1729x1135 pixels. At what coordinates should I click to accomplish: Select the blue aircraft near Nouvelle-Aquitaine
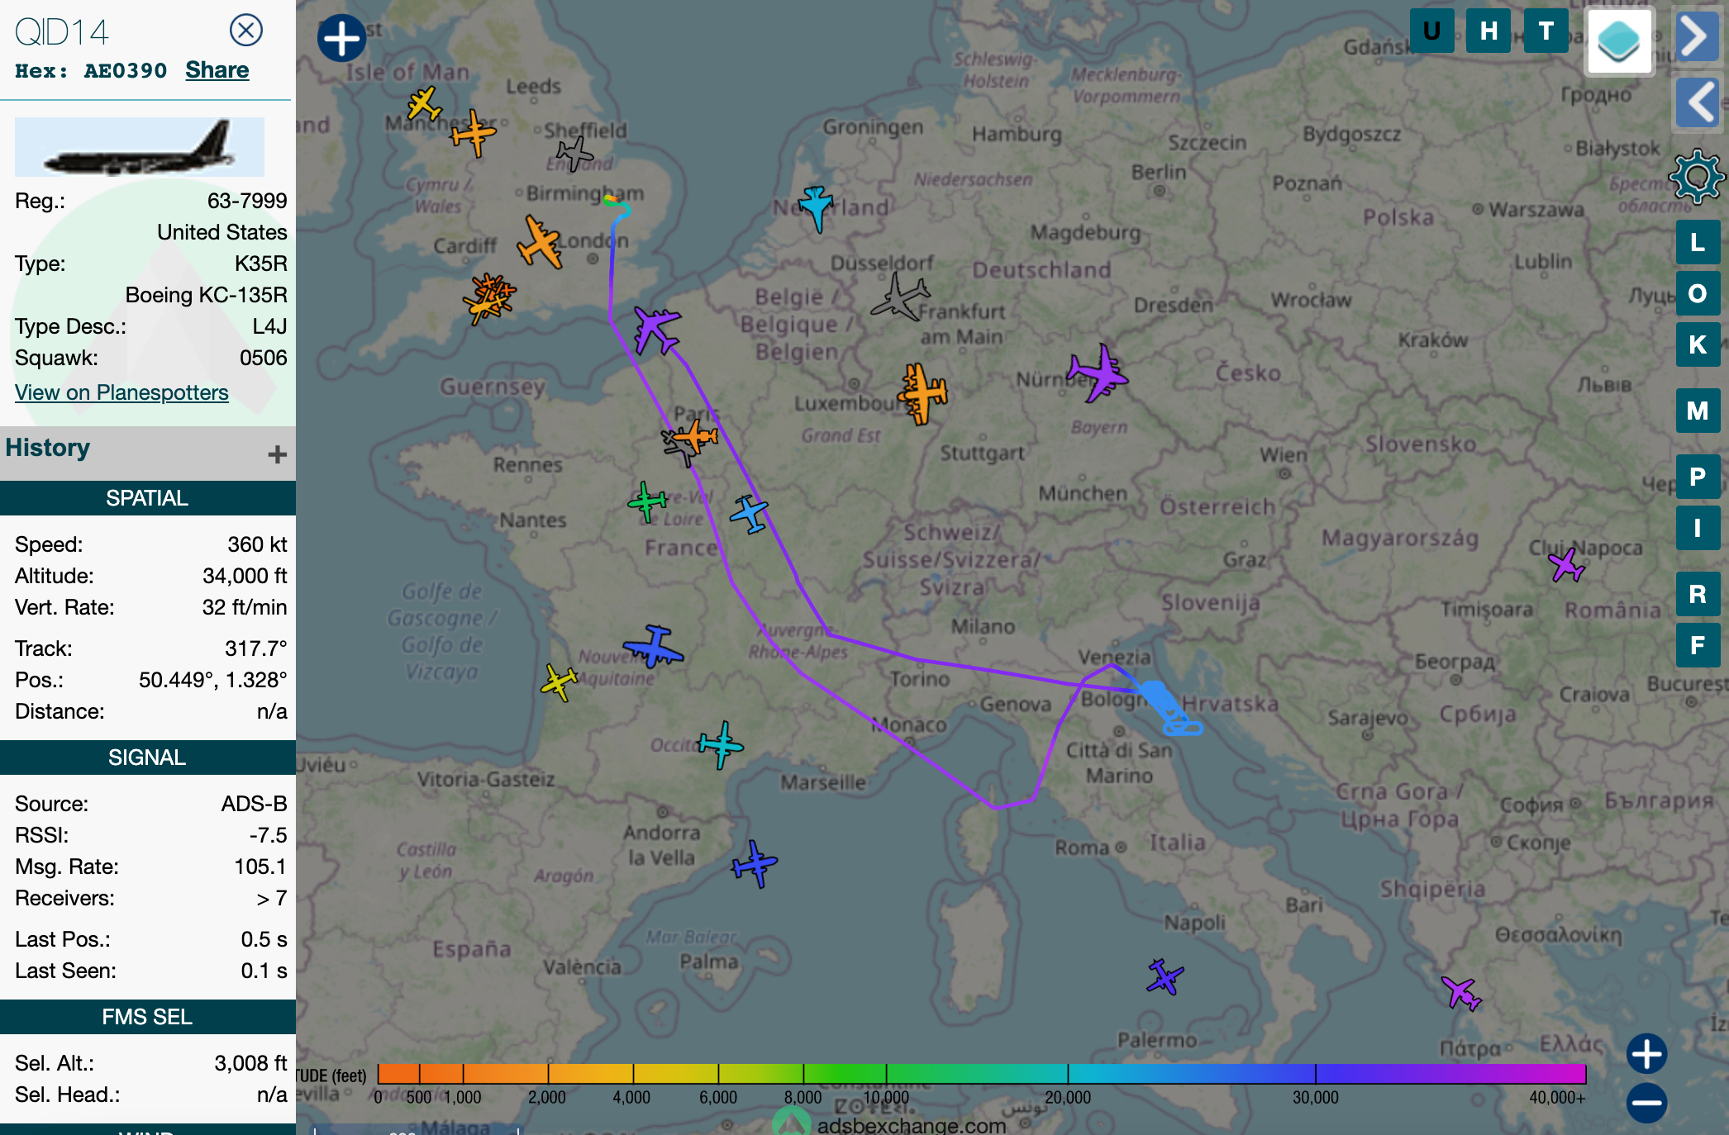654,646
